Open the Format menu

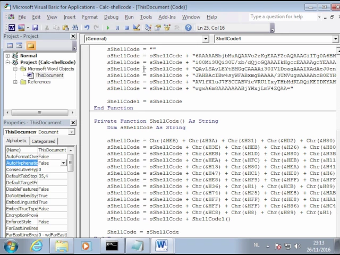pyautogui.click(x=90, y=17)
